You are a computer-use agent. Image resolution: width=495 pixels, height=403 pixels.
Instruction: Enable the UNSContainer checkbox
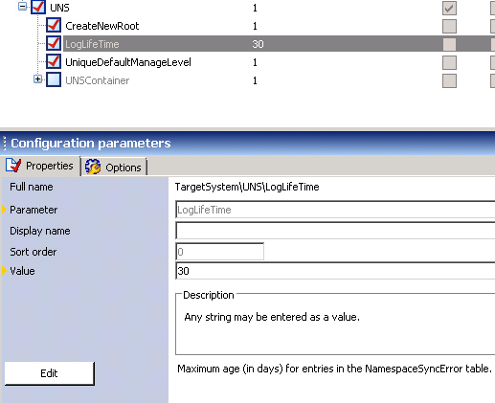54,79
